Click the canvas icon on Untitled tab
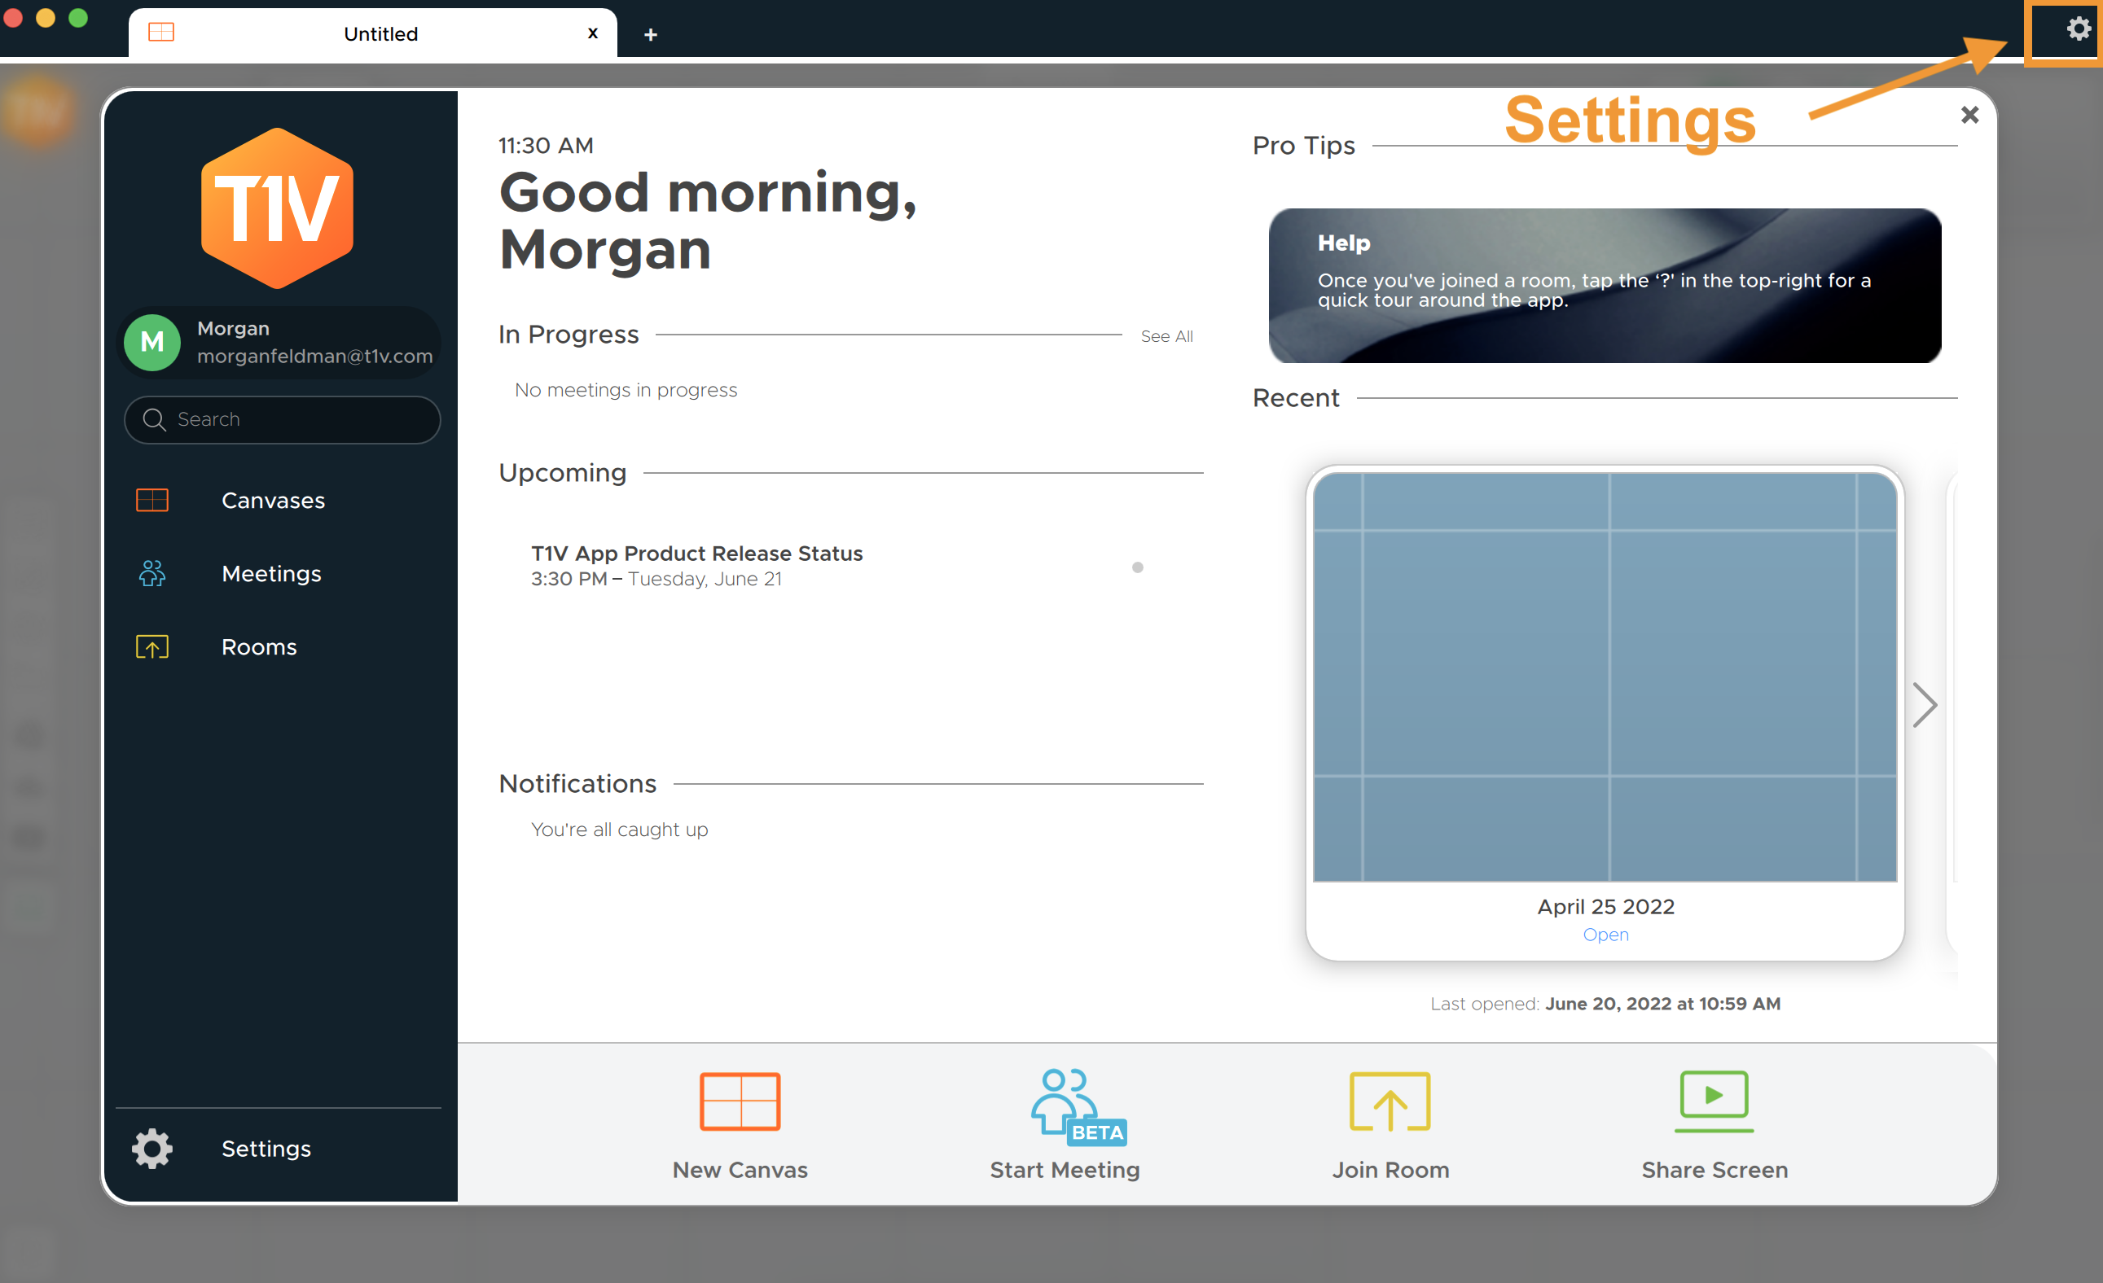This screenshot has height=1283, width=2103. tap(160, 33)
